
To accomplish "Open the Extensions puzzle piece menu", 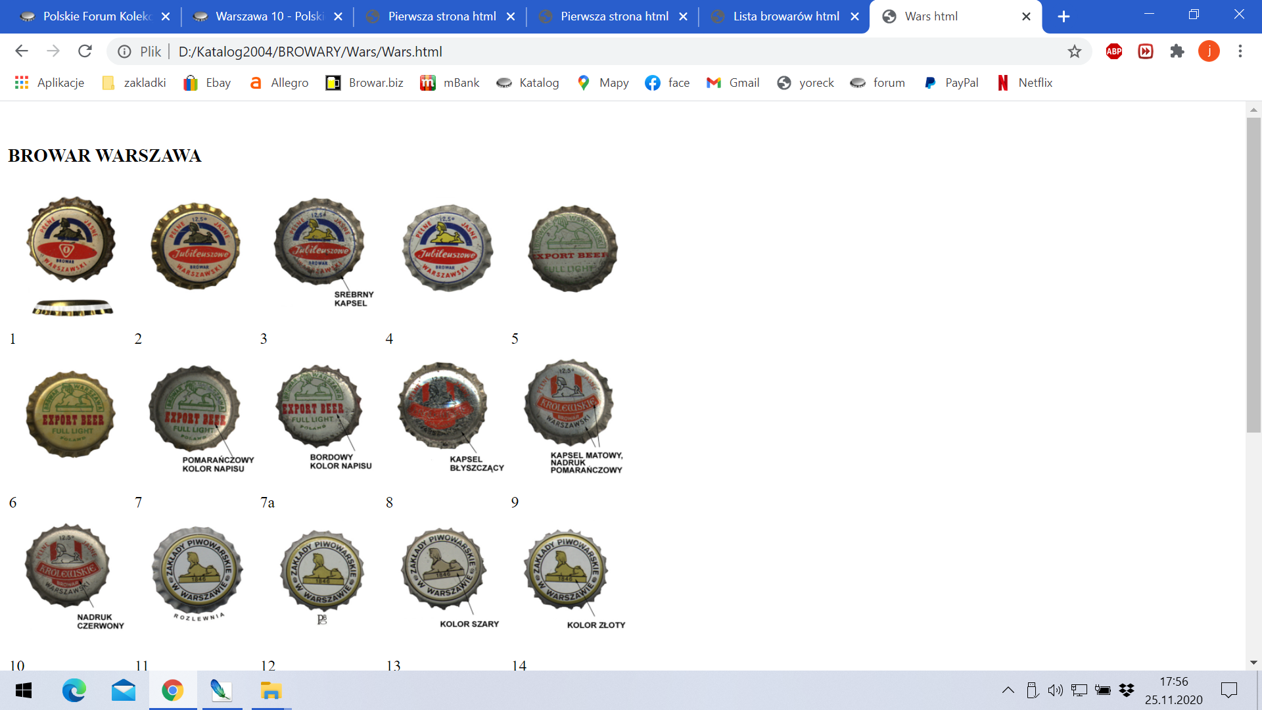I will (1177, 51).
